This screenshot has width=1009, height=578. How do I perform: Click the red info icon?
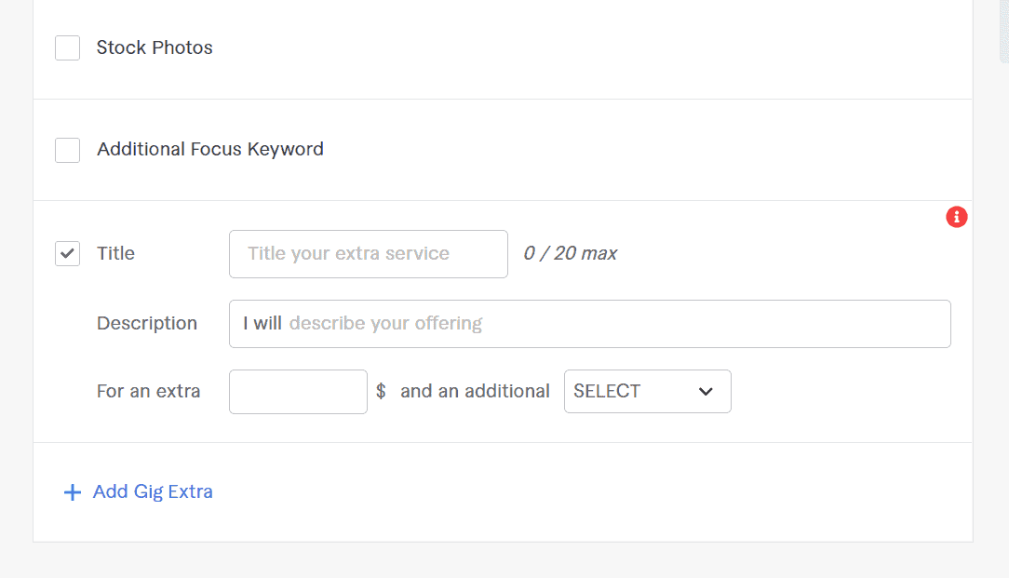(x=956, y=217)
